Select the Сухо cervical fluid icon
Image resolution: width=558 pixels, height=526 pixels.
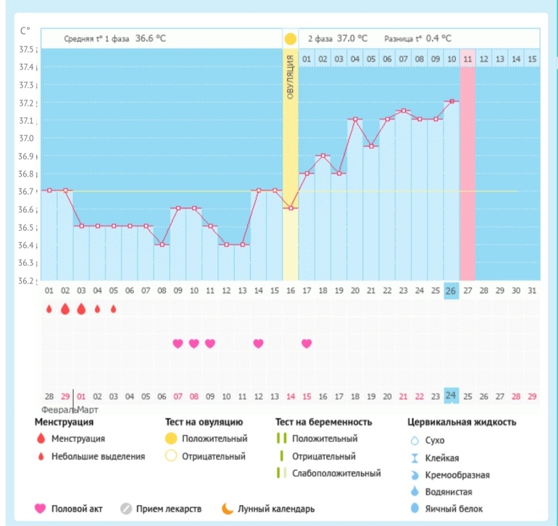tap(415, 441)
